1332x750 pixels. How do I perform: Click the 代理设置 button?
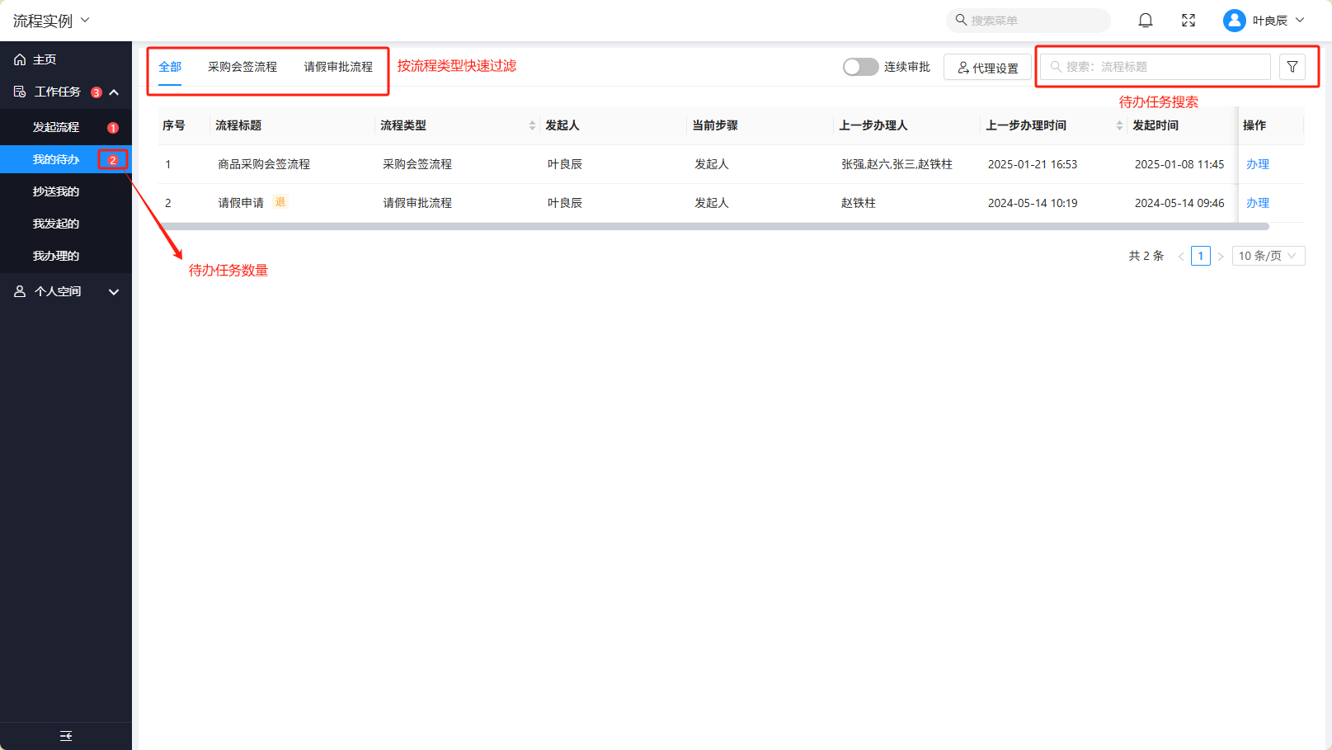(x=987, y=68)
